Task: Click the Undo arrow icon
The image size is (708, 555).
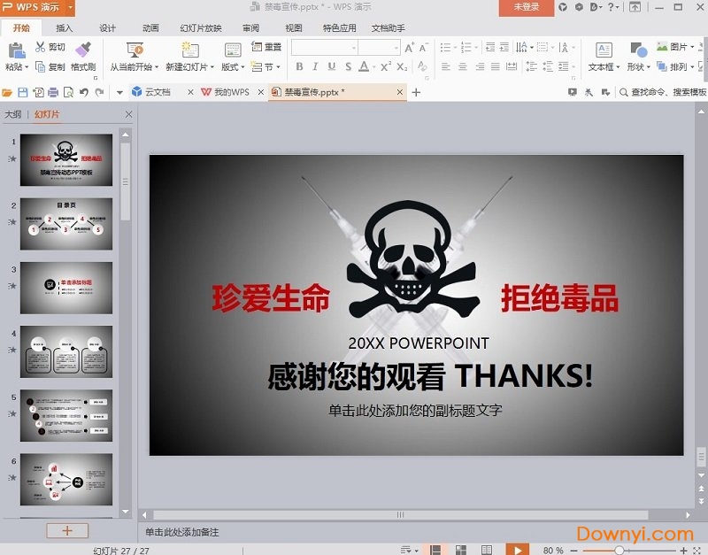Action: point(84,92)
